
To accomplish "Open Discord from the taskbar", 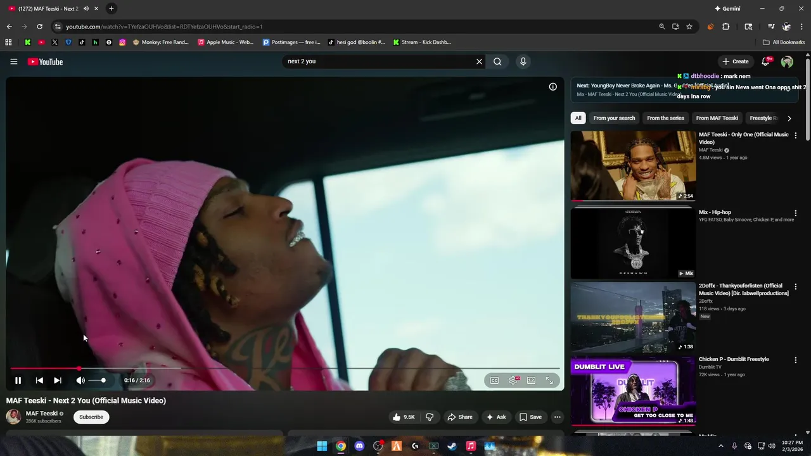I will [359, 446].
